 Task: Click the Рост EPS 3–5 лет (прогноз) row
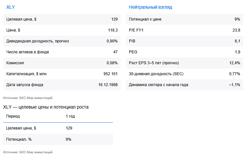[185, 63]
